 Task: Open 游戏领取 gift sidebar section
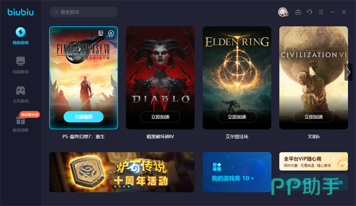(x=20, y=123)
